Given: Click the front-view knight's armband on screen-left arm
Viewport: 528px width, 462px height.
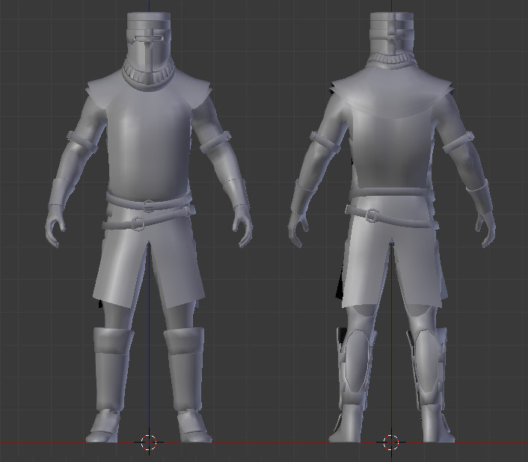Looking at the screenshot, I should 82,141.
